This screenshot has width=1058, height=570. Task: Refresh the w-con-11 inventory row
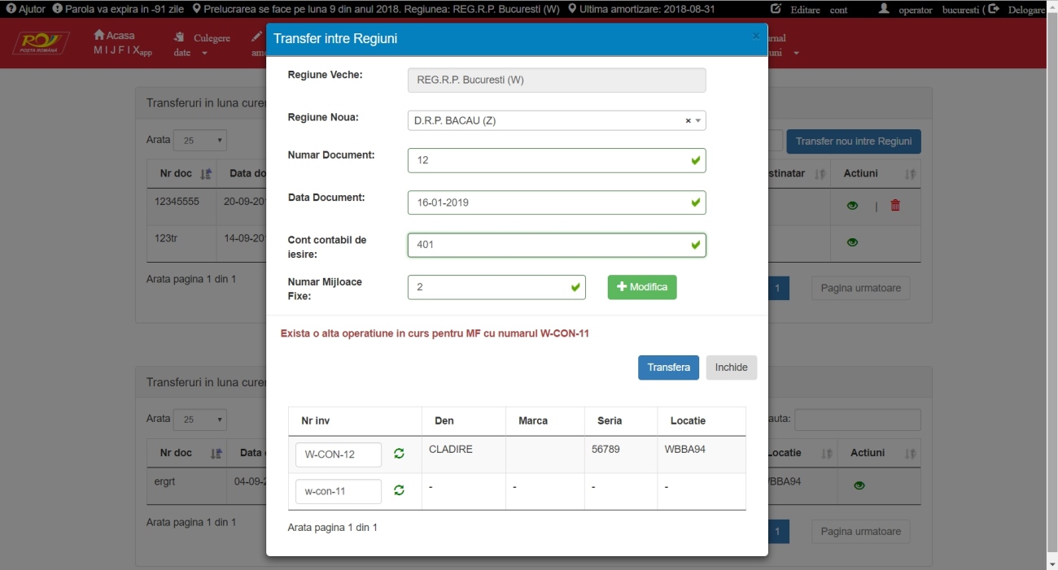tap(399, 490)
